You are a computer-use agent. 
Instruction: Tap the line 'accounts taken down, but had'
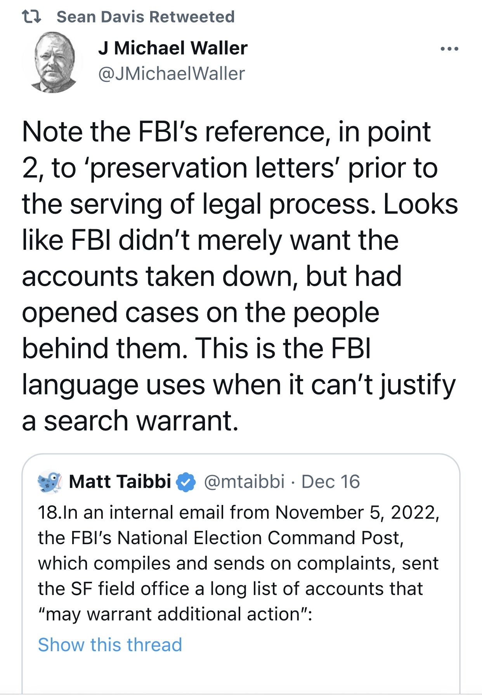[x=212, y=277]
